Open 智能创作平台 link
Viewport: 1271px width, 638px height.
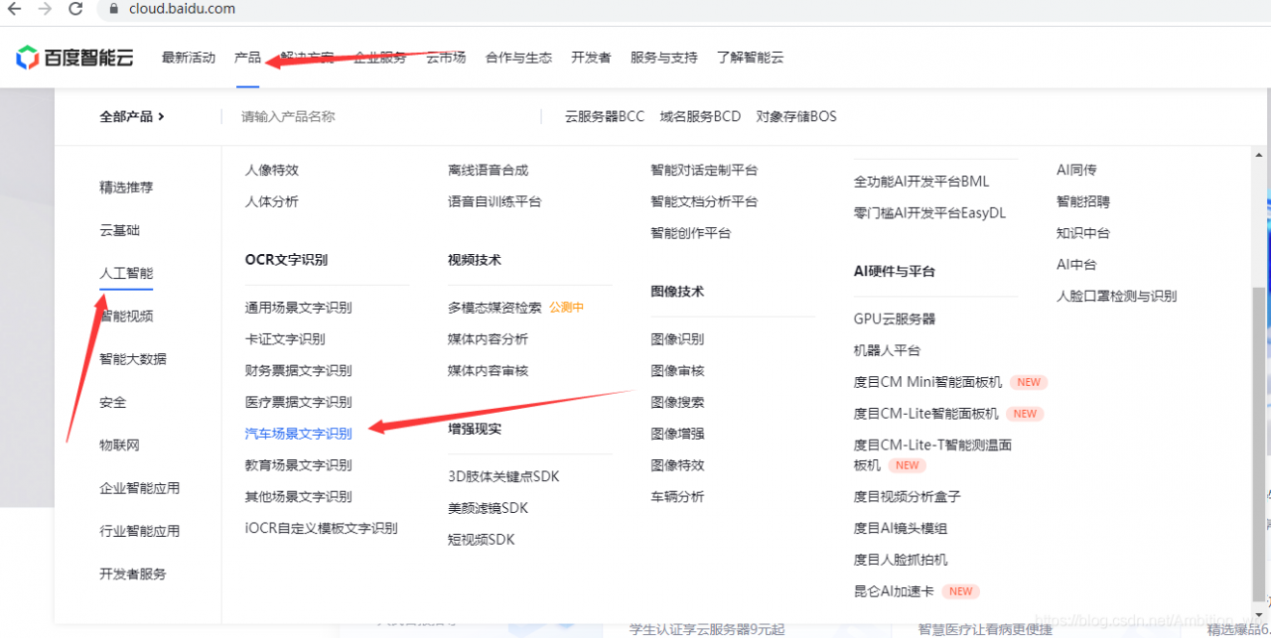pyautogui.click(x=690, y=233)
